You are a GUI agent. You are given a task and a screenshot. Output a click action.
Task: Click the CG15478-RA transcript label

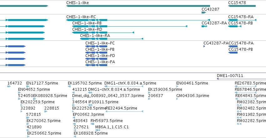241,17
